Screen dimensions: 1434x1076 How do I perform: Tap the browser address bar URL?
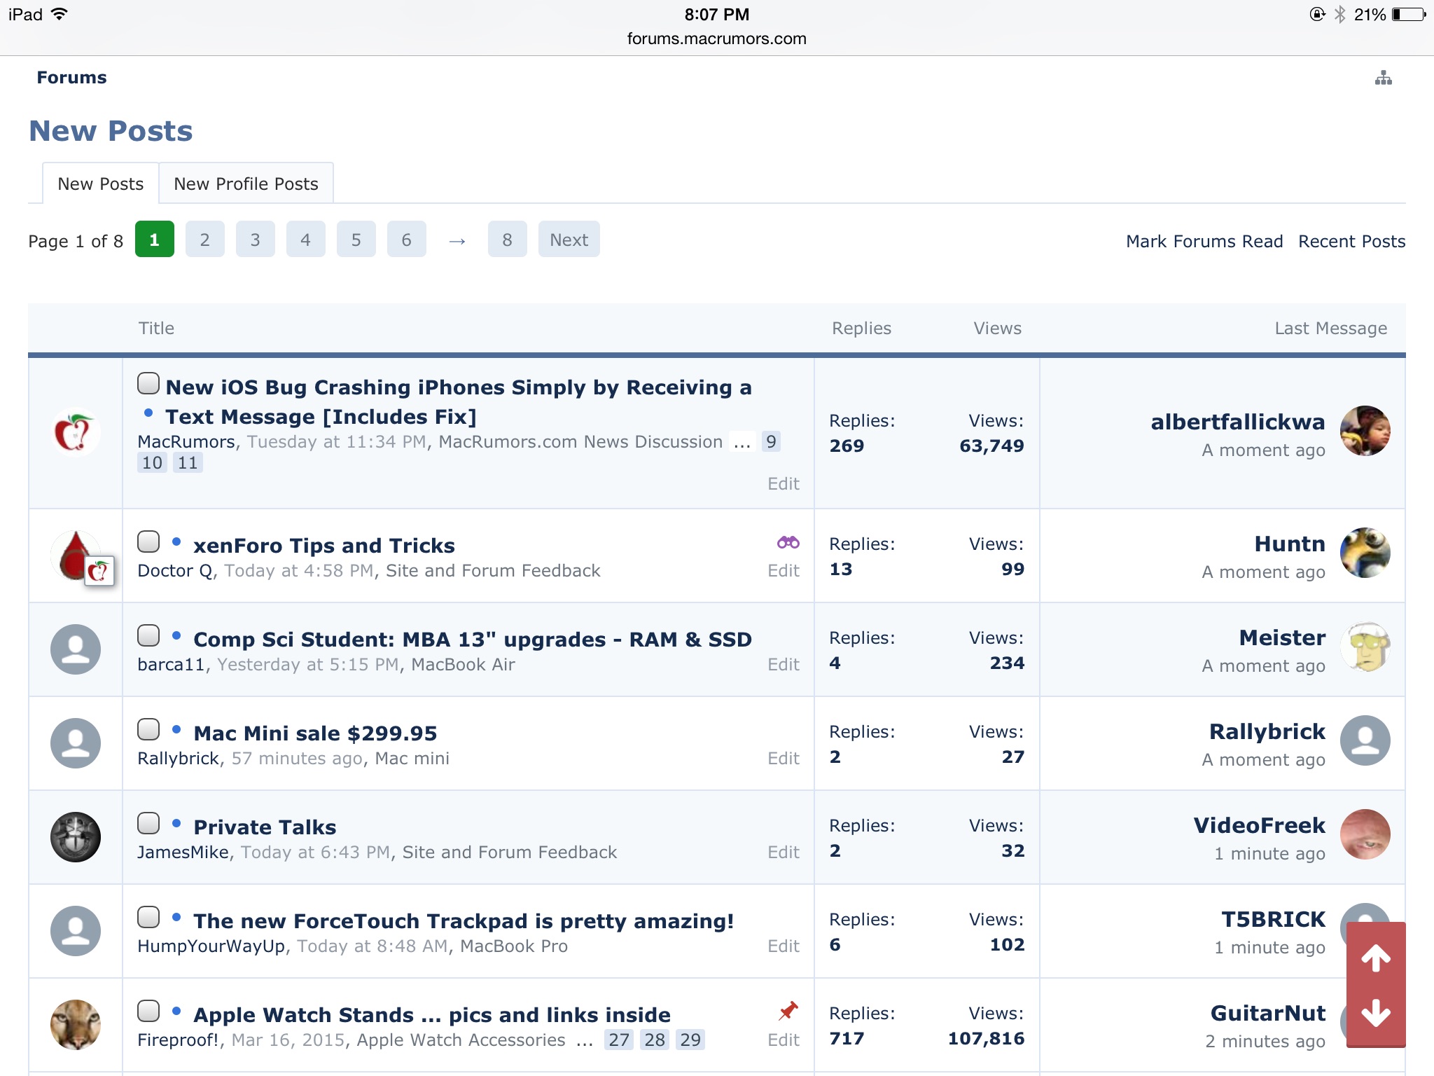coord(716,39)
